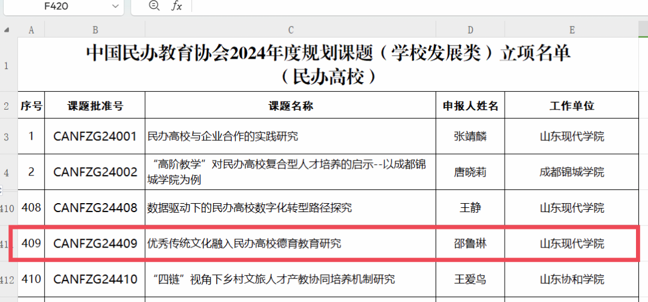
Task: Select column D header
Action: click(x=470, y=30)
